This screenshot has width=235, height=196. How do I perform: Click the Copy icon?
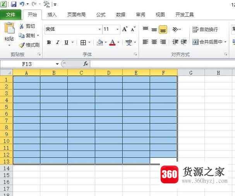[x=21, y=35]
